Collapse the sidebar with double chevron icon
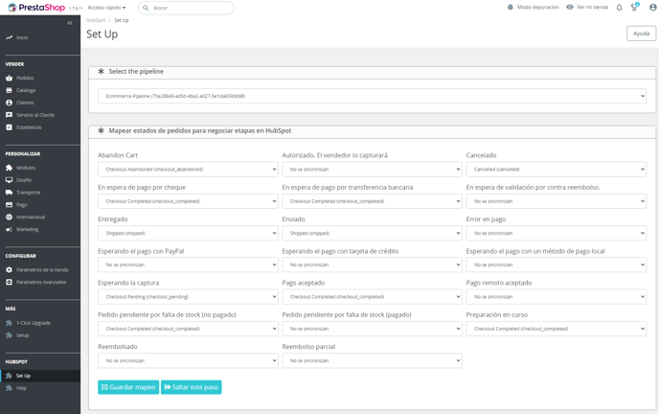 click(x=70, y=23)
